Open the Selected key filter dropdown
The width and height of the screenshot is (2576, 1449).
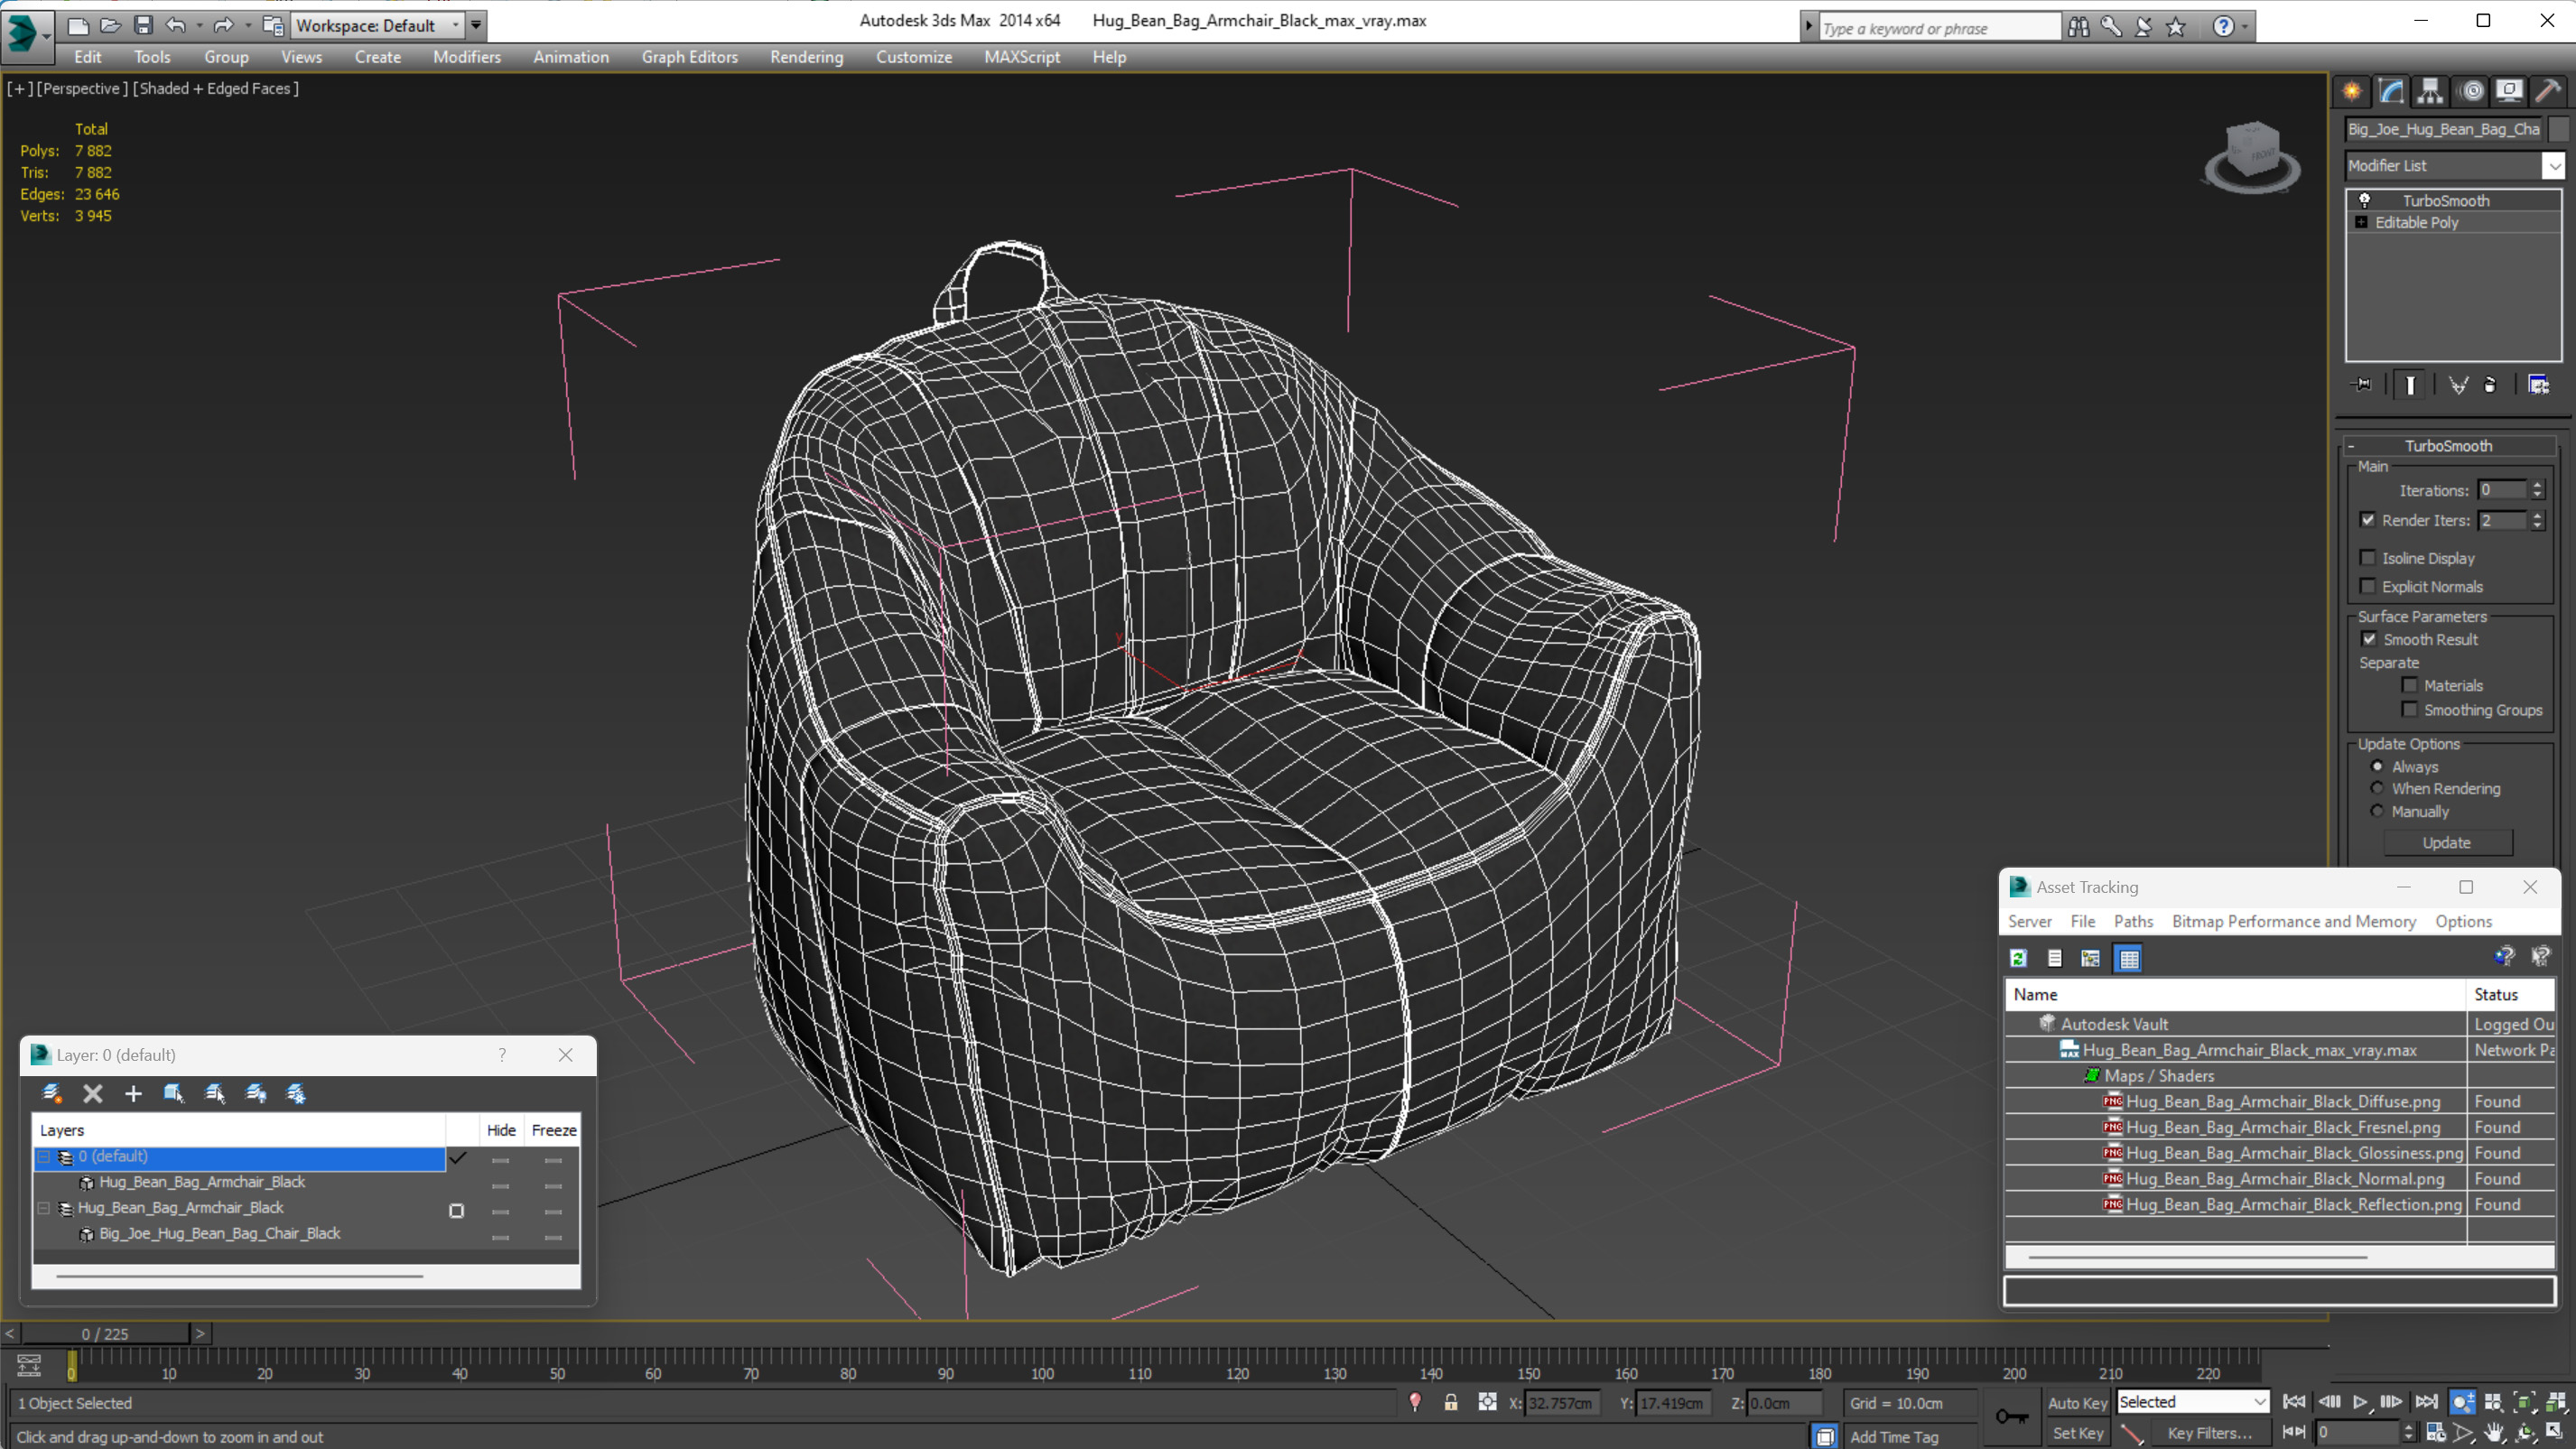(x=2192, y=1402)
